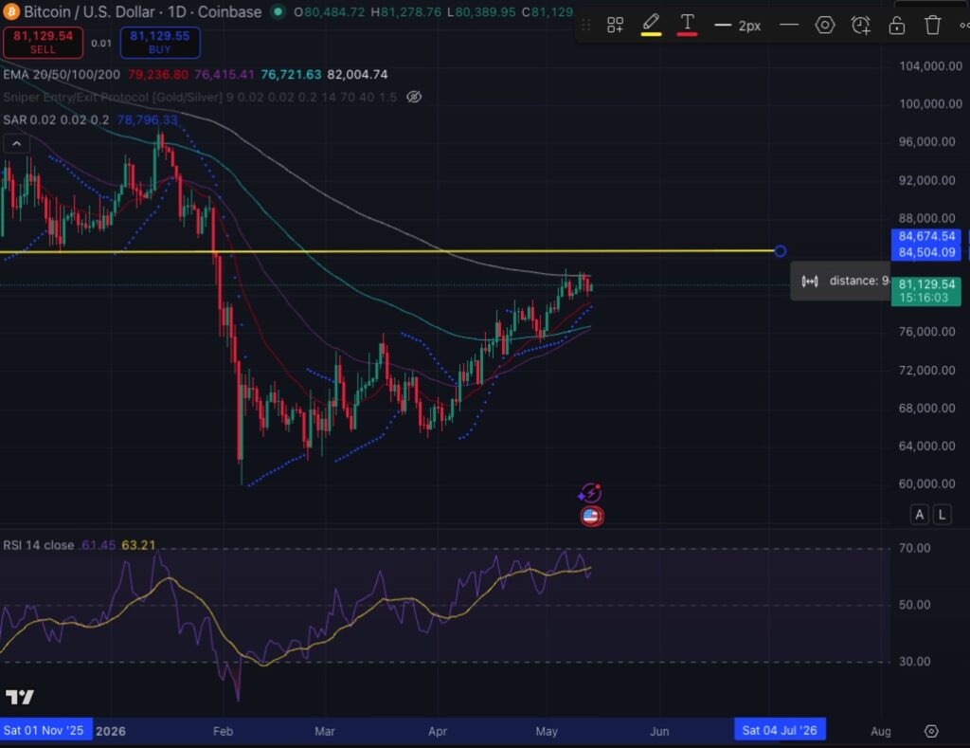Viewport: 970px width, 748px height.
Task: Click the BUY 81,129.55 button
Action: click(160, 42)
